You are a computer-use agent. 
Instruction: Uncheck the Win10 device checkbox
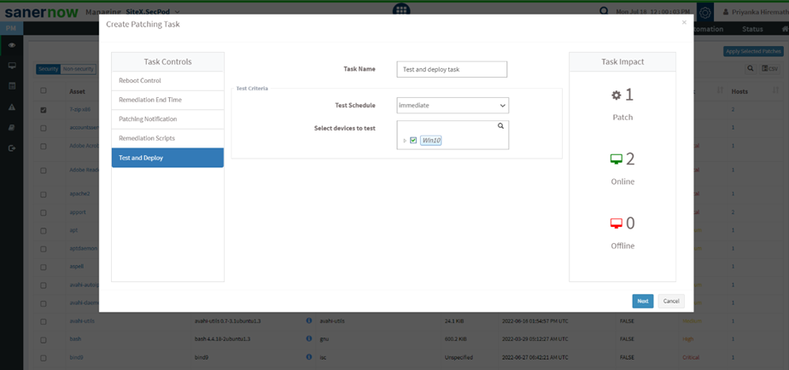413,141
